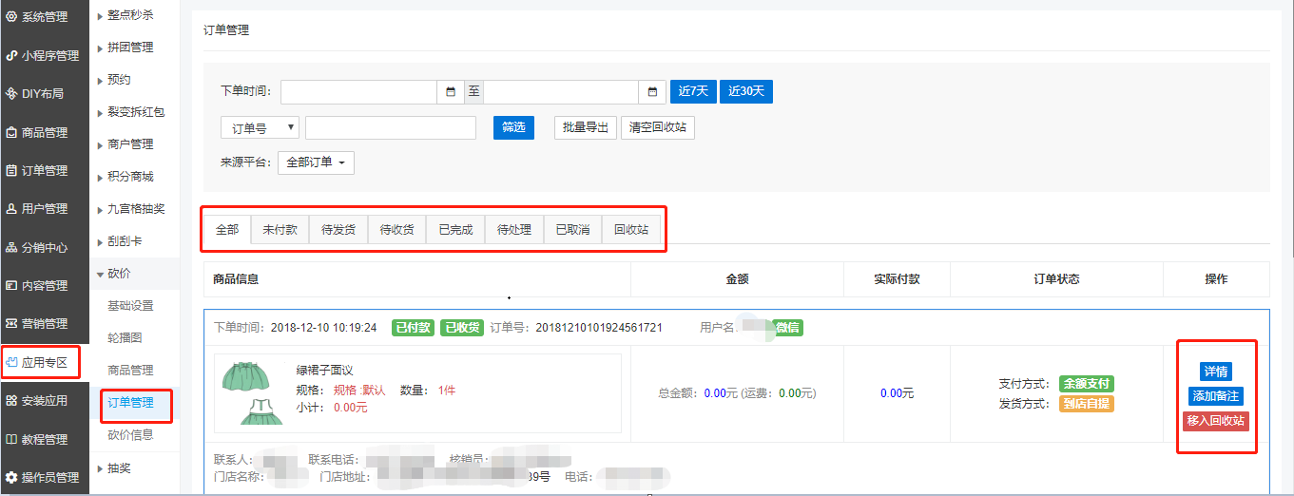This screenshot has width=1294, height=496.
Task: Open 系统管理 in the left sidebar
Action: pos(45,17)
